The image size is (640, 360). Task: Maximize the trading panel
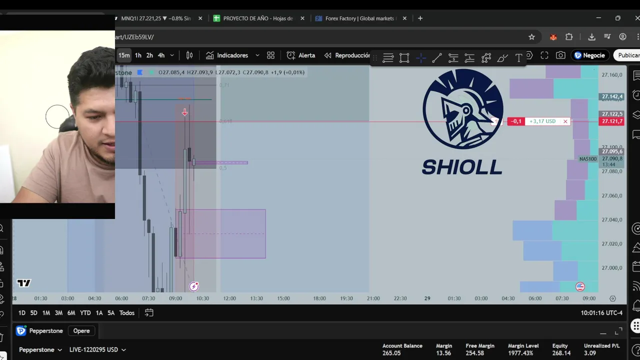point(619,331)
